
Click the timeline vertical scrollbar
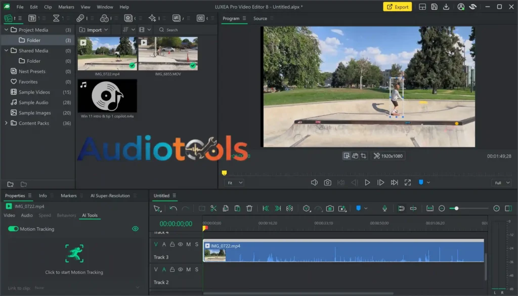486,266
